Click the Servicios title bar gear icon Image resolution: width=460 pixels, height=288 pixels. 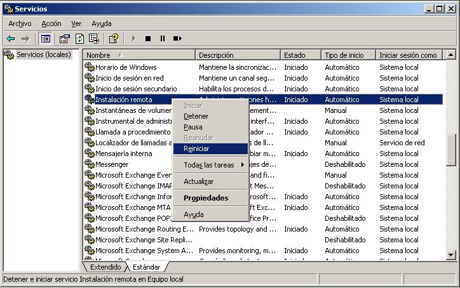point(8,9)
